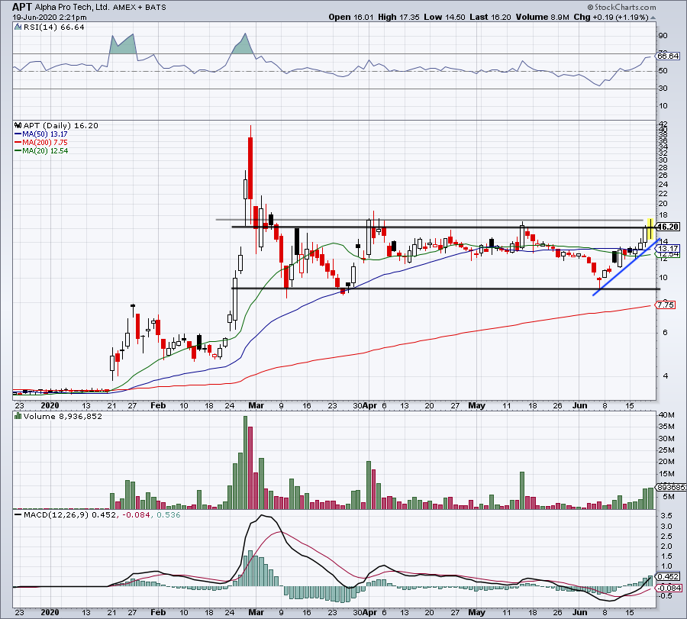Click the RSI legend icon
Screen dimensions: 687x619
click(x=18, y=27)
